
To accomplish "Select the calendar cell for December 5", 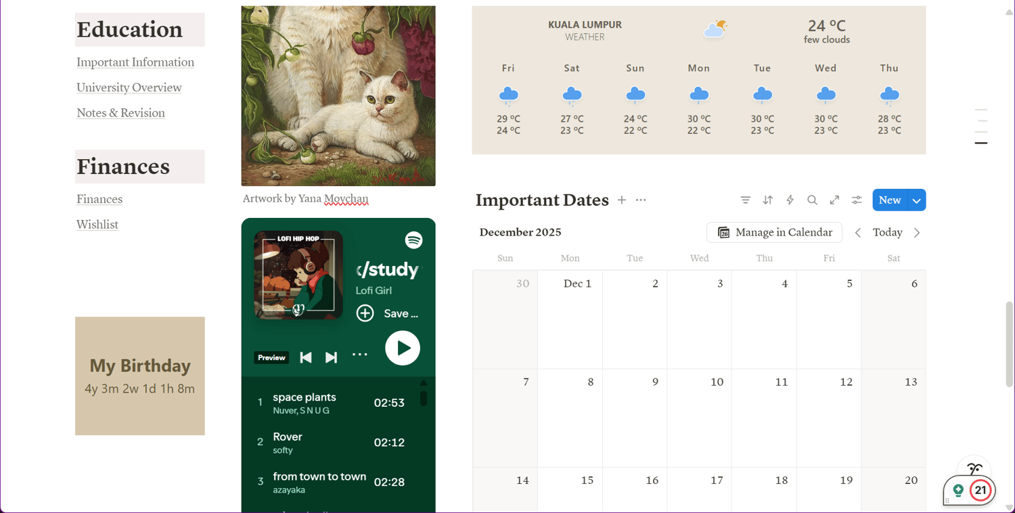I will click(x=829, y=320).
